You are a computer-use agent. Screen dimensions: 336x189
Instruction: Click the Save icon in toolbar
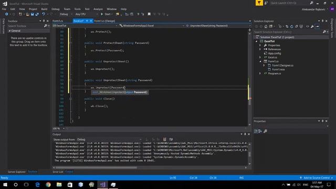pos(33,14)
